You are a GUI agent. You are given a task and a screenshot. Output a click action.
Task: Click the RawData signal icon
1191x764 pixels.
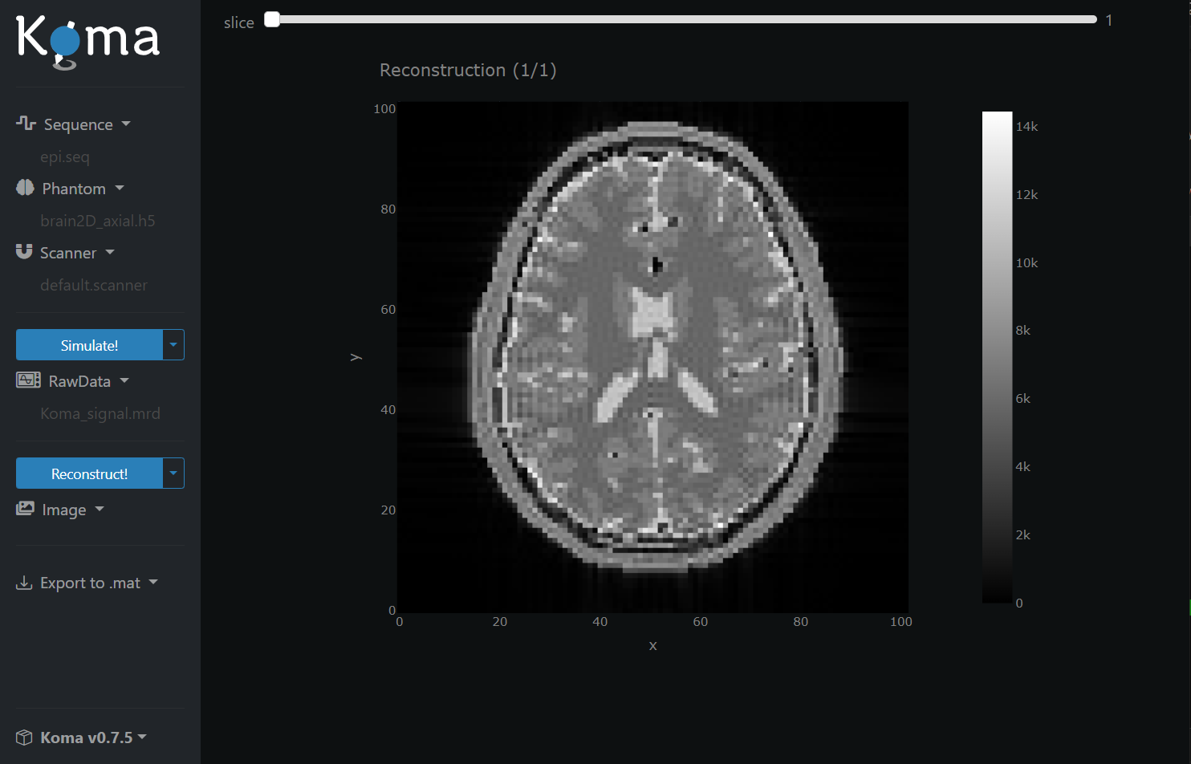28,380
